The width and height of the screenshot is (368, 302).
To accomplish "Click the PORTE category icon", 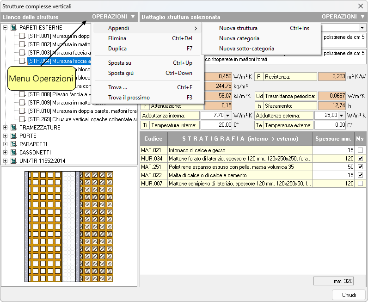I will point(13,136).
